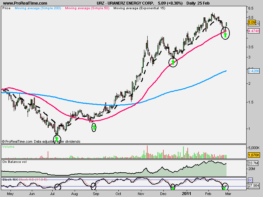Click the Jul label on the time axis
This screenshot has width=263, height=197.
(53, 194)
